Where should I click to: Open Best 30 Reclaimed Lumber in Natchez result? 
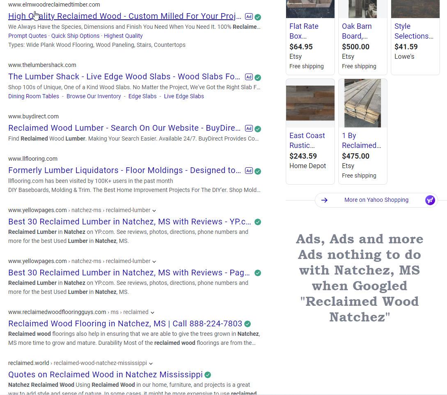pyautogui.click(x=129, y=222)
